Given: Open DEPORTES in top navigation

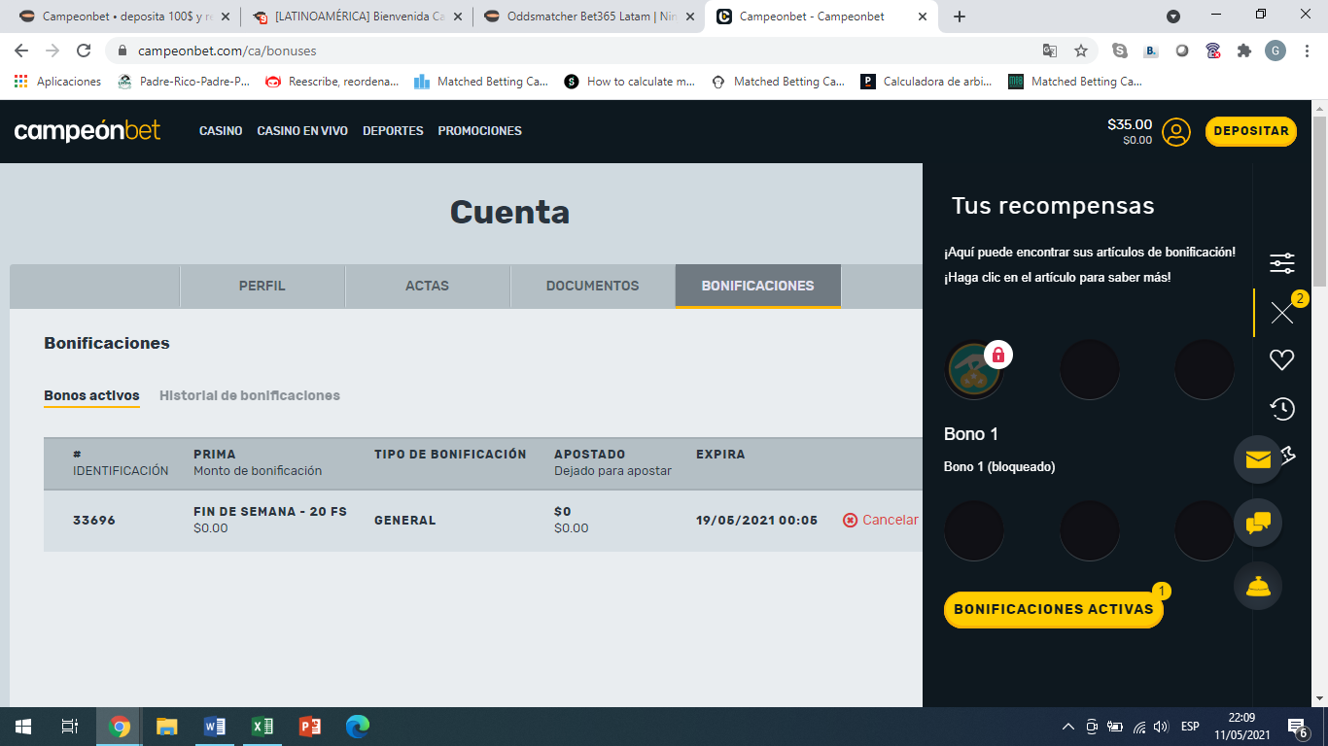Looking at the screenshot, I should pos(393,131).
